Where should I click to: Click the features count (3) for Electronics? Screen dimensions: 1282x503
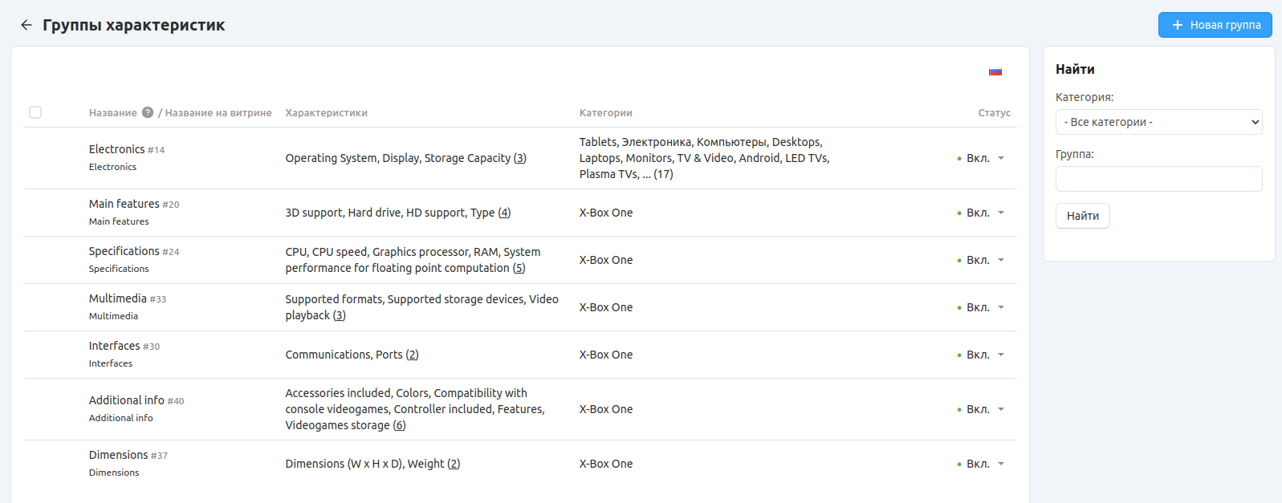coord(520,158)
